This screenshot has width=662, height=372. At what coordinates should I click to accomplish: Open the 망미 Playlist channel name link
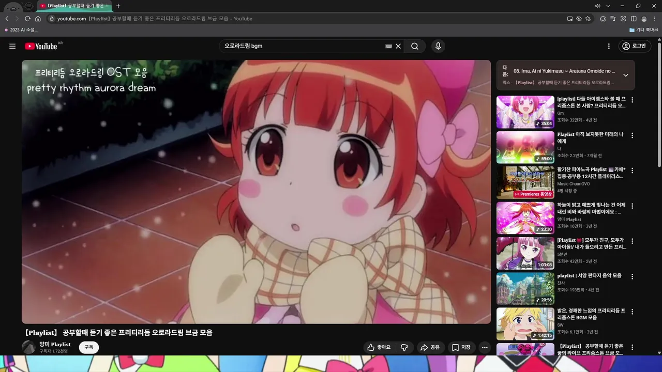click(55, 344)
